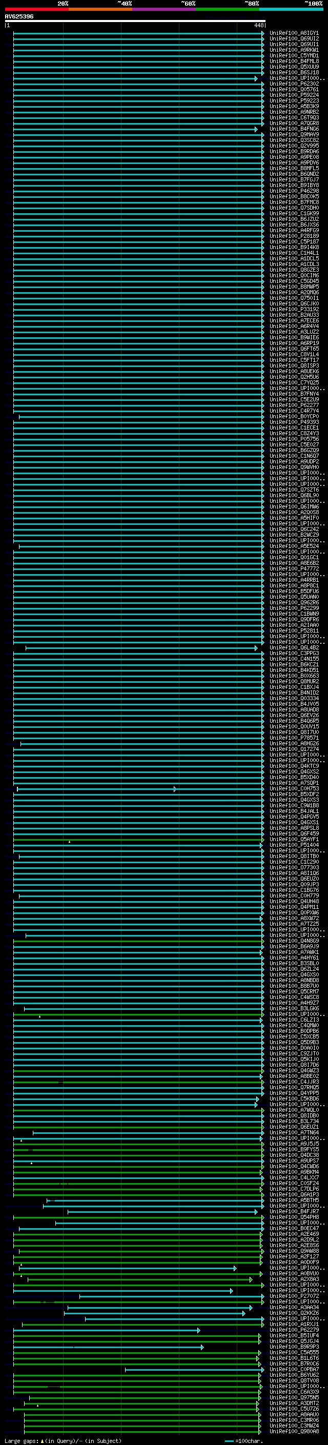Image resolution: width=328 pixels, height=1445 pixels.
Task: Click the red 20% identity color segment
Action: tap(37, 9)
